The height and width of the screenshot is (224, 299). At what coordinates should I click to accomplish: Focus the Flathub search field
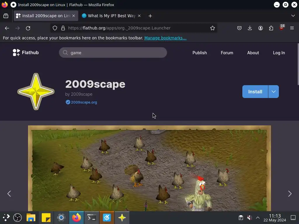pyautogui.click(x=113, y=52)
